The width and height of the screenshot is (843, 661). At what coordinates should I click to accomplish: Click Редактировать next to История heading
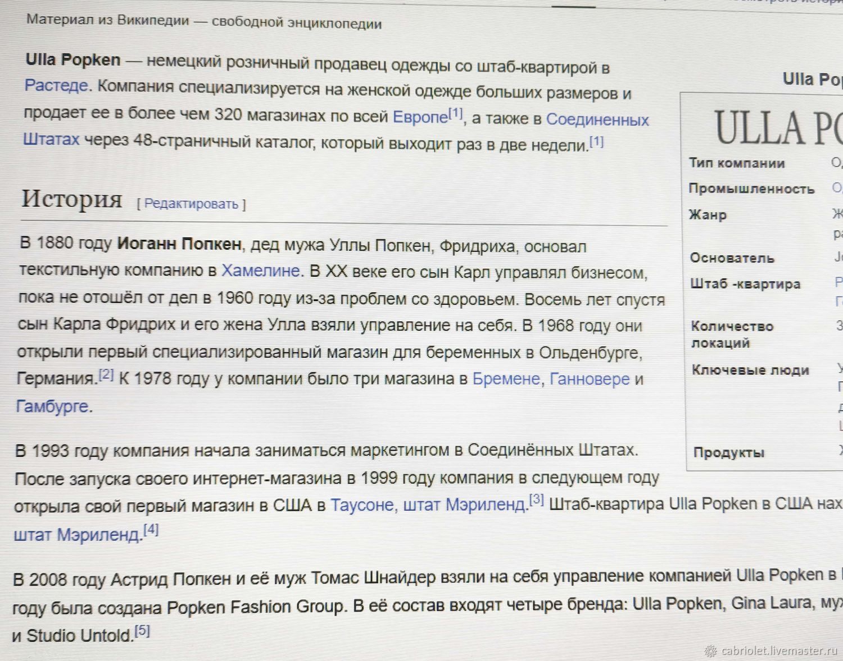point(191,204)
